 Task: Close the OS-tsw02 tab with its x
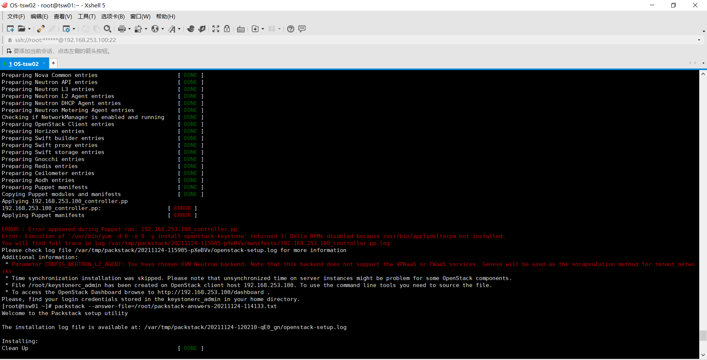tap(44, 63)
